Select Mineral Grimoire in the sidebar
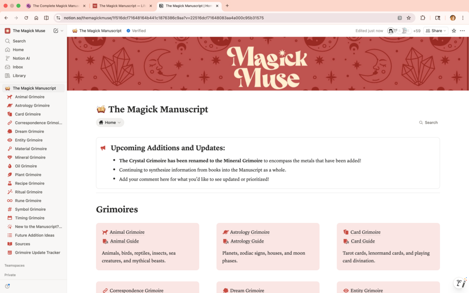 click(30, 157)
